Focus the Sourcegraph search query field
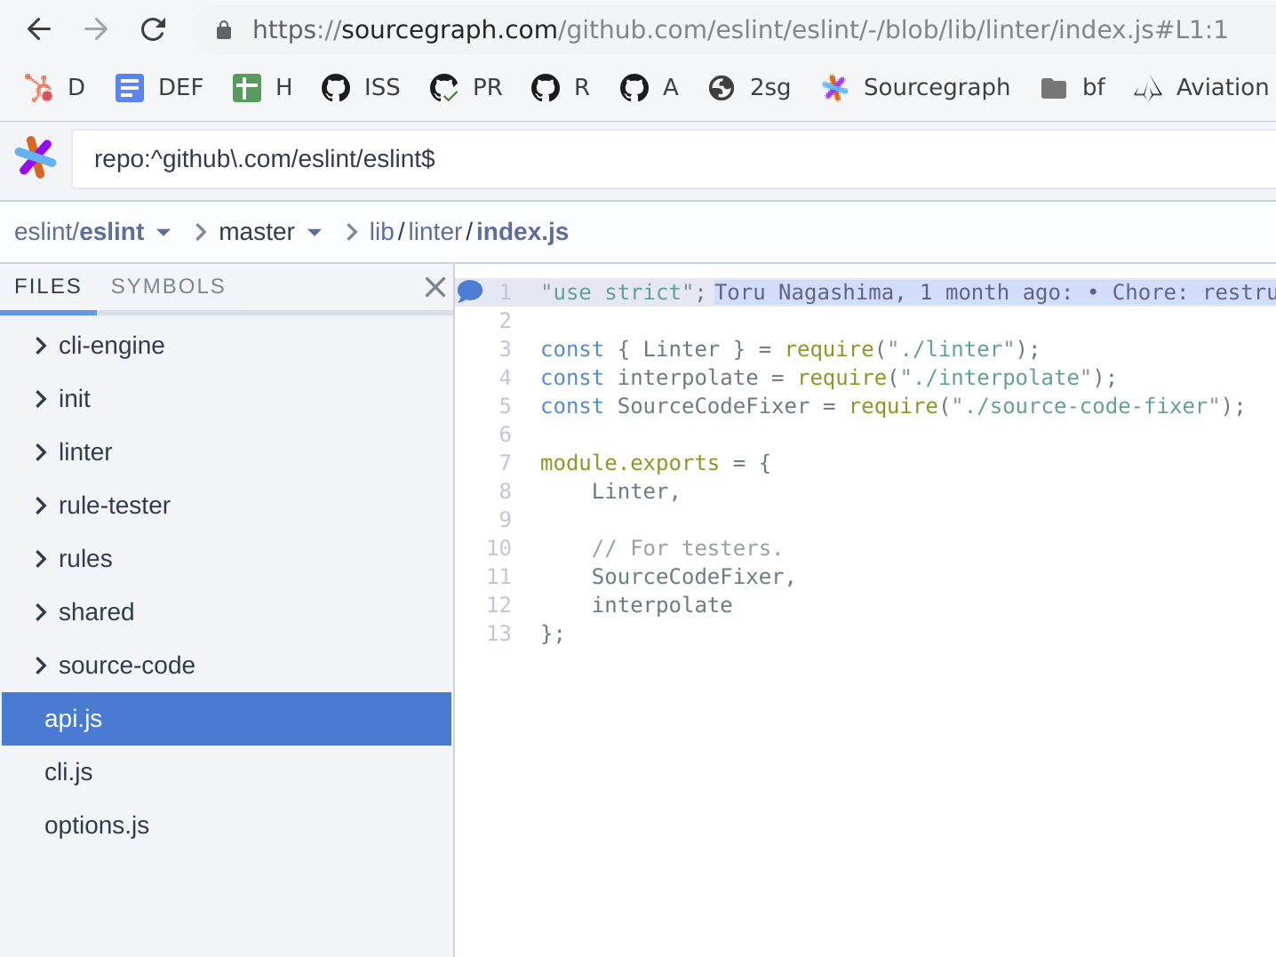1276x957 pixels. point(674,159)
